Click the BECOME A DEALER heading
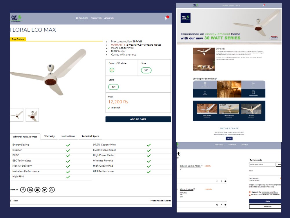 [229, 128]
